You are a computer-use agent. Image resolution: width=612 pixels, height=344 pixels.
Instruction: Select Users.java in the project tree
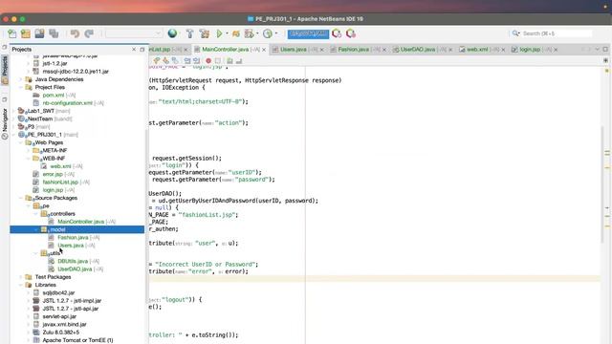71,246
